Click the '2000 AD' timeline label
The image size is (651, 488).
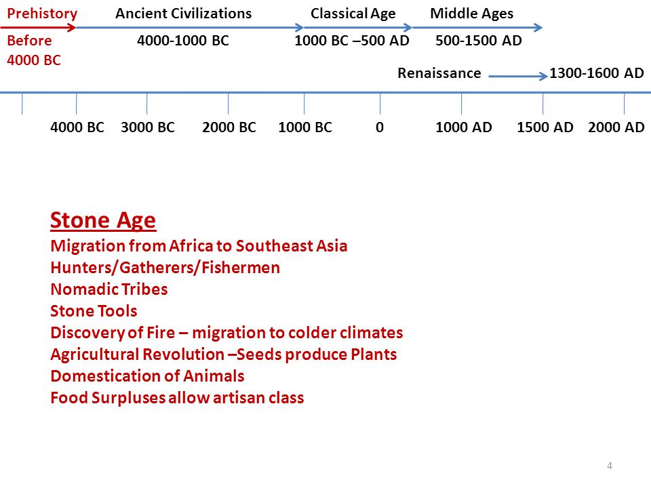click(x=616, y=127)
